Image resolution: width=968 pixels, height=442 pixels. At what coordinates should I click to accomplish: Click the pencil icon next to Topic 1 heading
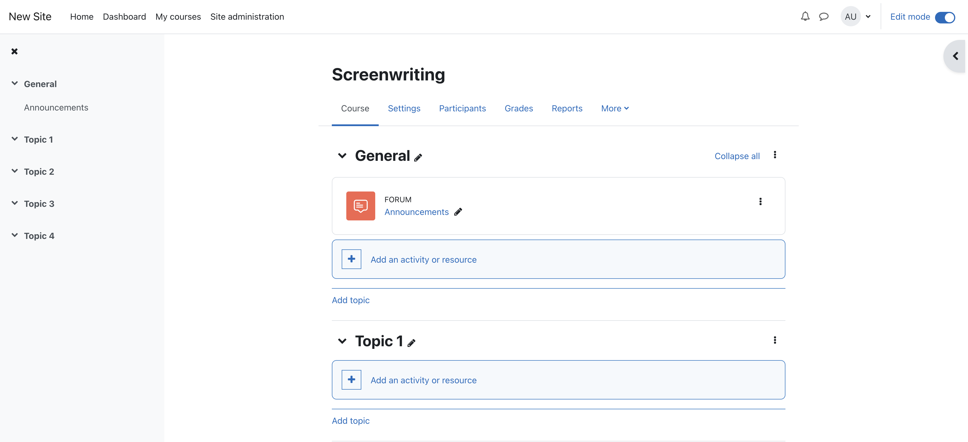point(411,343)
